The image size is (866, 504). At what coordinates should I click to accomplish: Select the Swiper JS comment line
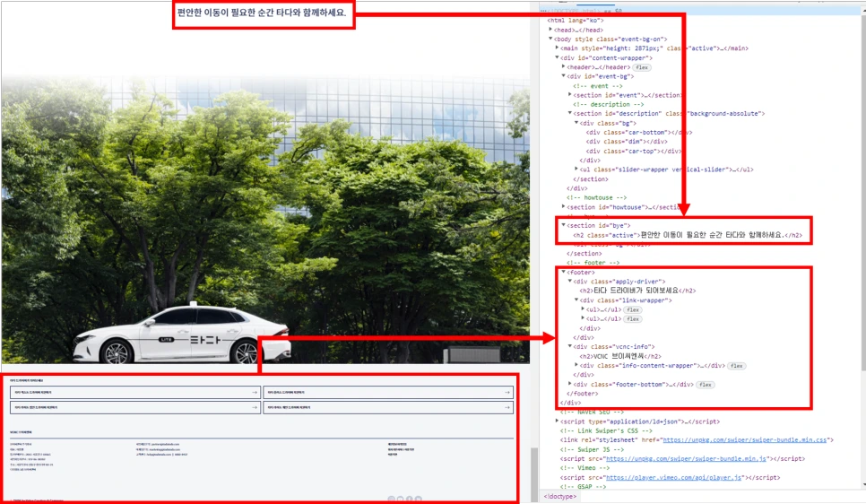point(592,449)
